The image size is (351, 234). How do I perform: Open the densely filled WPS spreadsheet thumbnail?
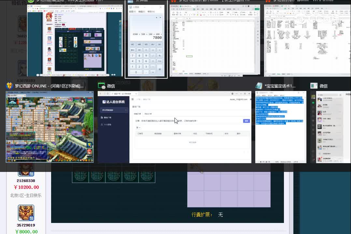click(x=307, y=41)
